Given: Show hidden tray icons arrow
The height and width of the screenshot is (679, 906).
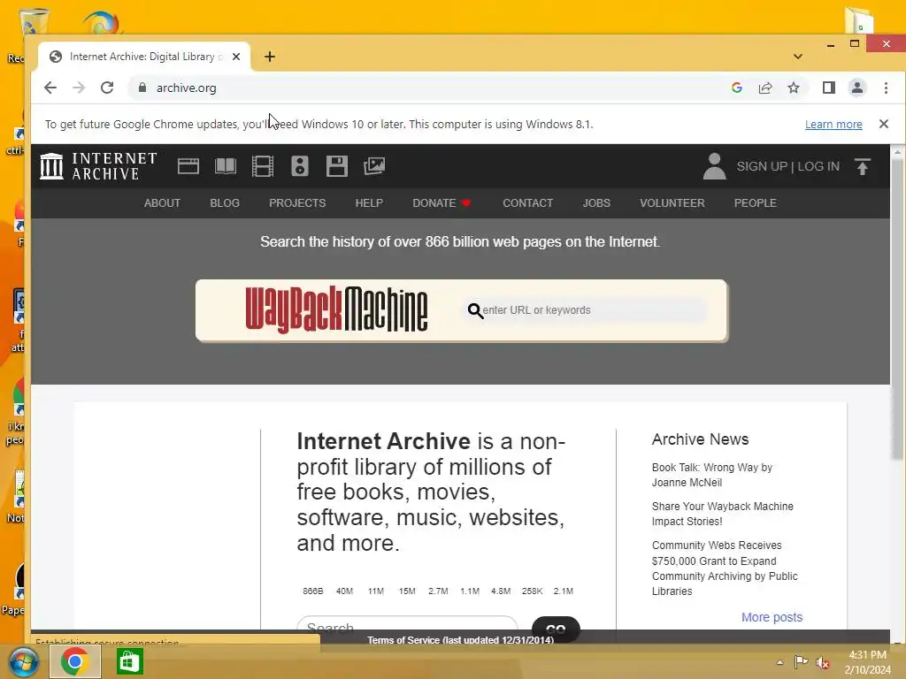Looking at the screenshot, I should [780, 662].
